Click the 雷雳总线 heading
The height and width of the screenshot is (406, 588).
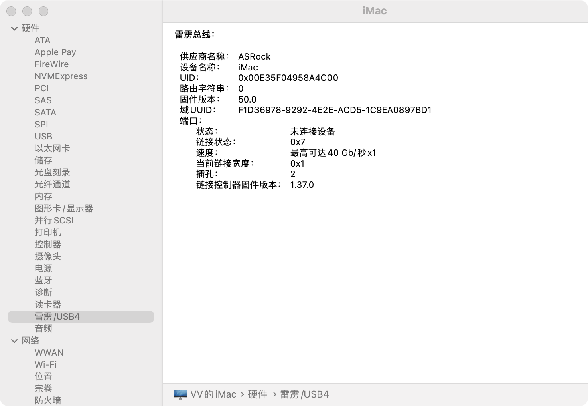[195, 35]
